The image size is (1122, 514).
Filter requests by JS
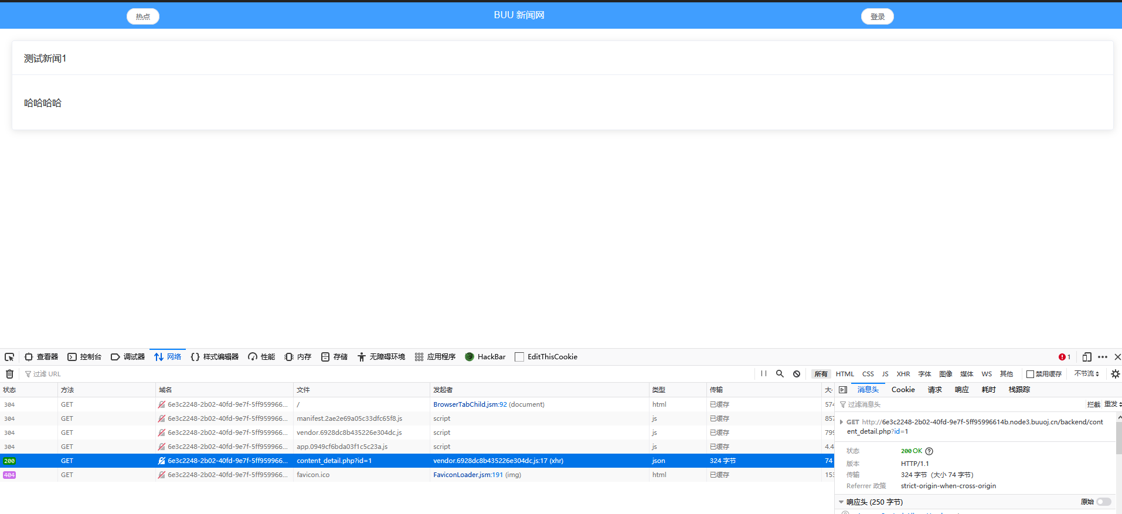coord(885,374)
